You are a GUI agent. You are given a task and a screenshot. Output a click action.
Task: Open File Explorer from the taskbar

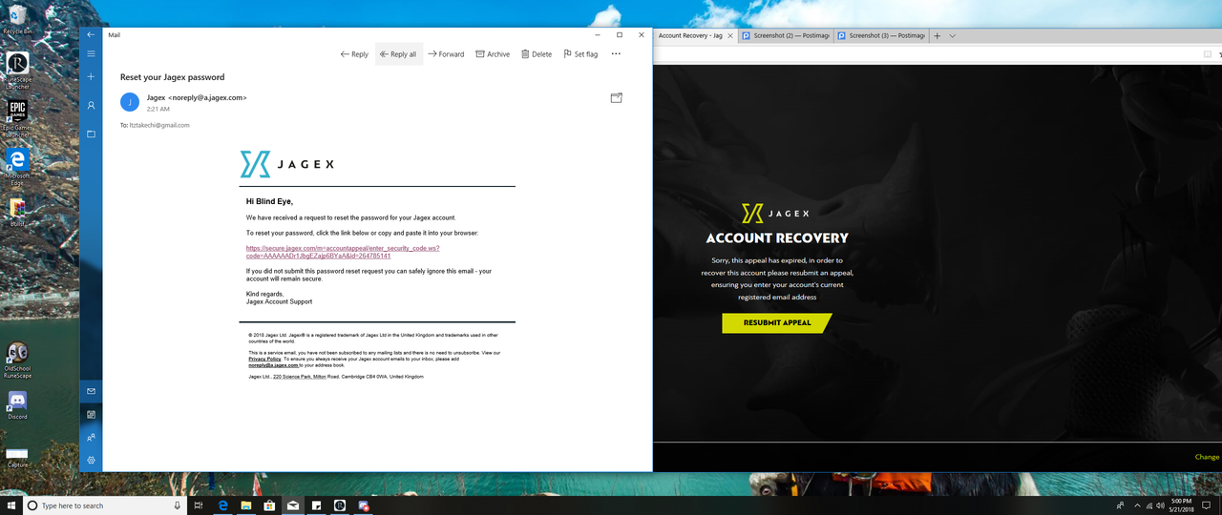point(245,505)
